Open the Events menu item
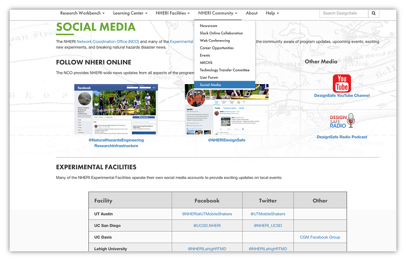Viewport: 406px width, 261px height. pyautogui.click(x=224, y=55)
